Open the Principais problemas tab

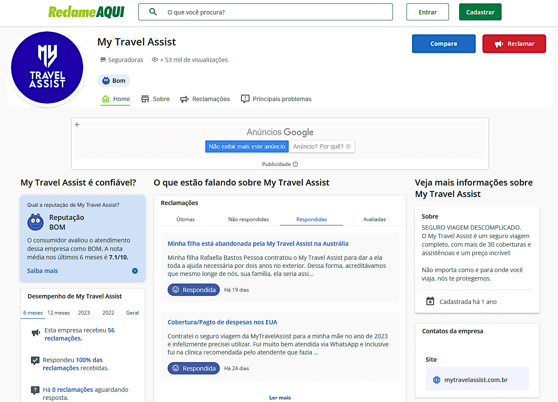coord(276,99)
